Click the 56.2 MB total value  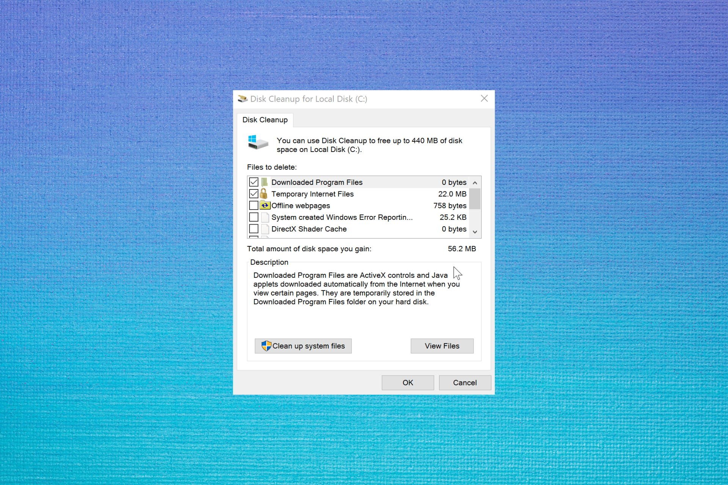462,249
